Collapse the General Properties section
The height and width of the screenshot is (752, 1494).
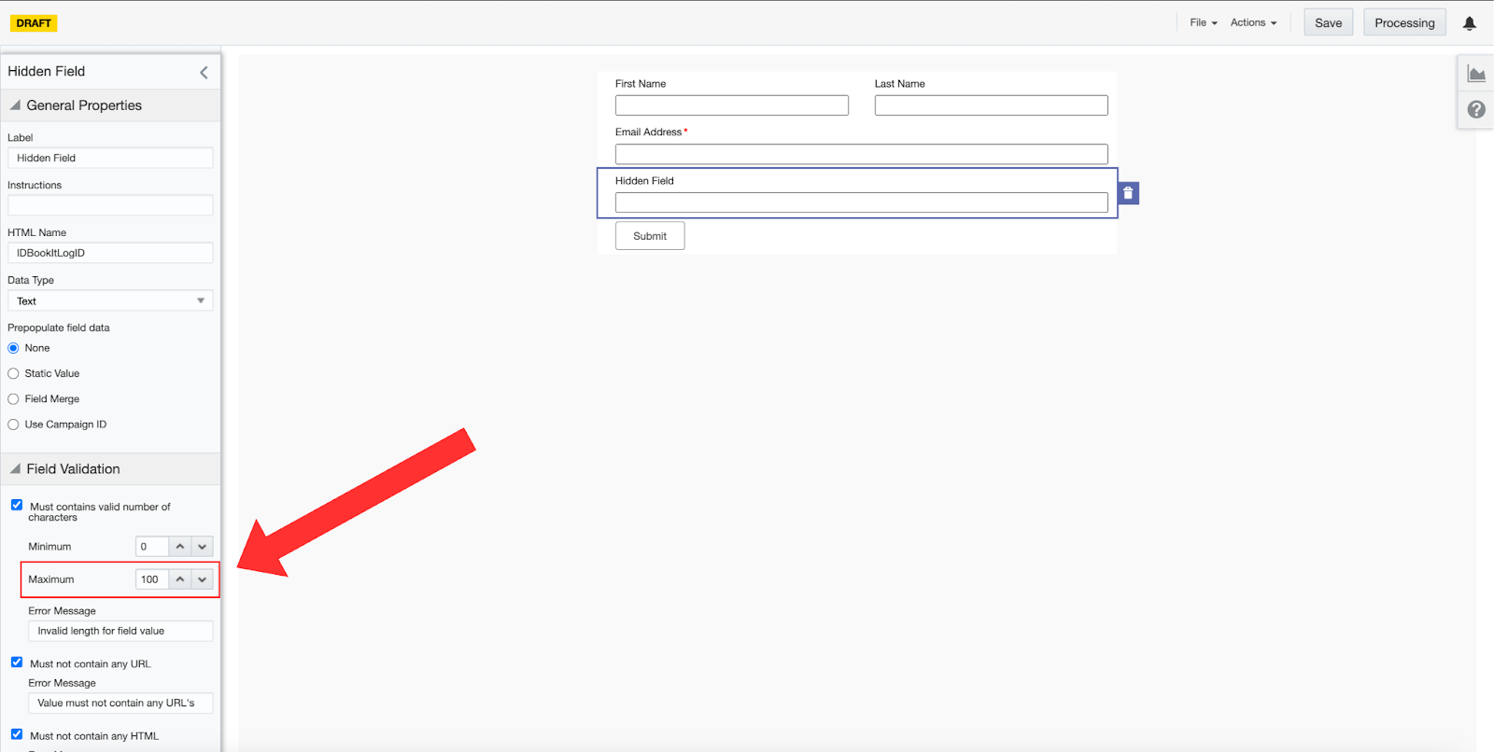click(x=15, y=105)
